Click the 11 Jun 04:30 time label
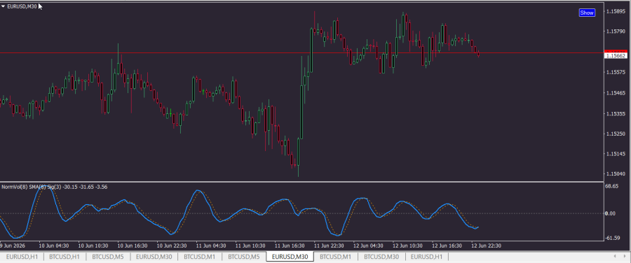This screenshot has width=631, height=263. click(x=211, y=246)
